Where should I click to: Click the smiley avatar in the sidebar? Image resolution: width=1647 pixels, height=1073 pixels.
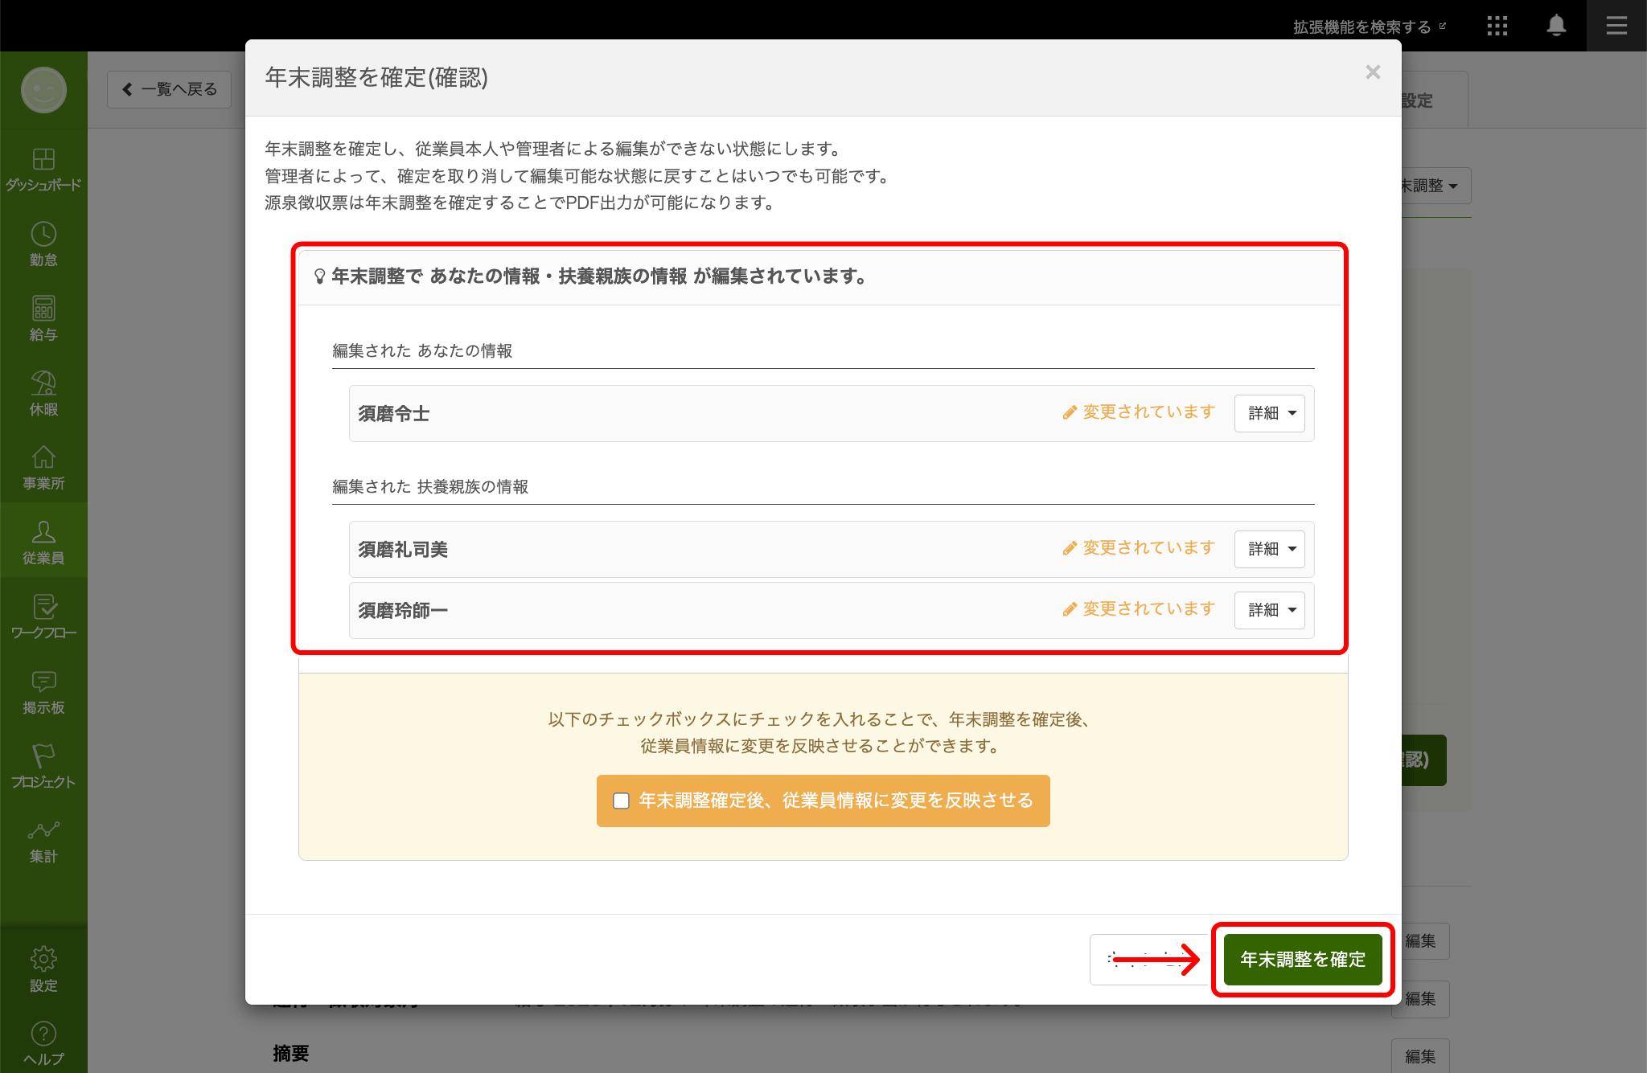point(43,90)
